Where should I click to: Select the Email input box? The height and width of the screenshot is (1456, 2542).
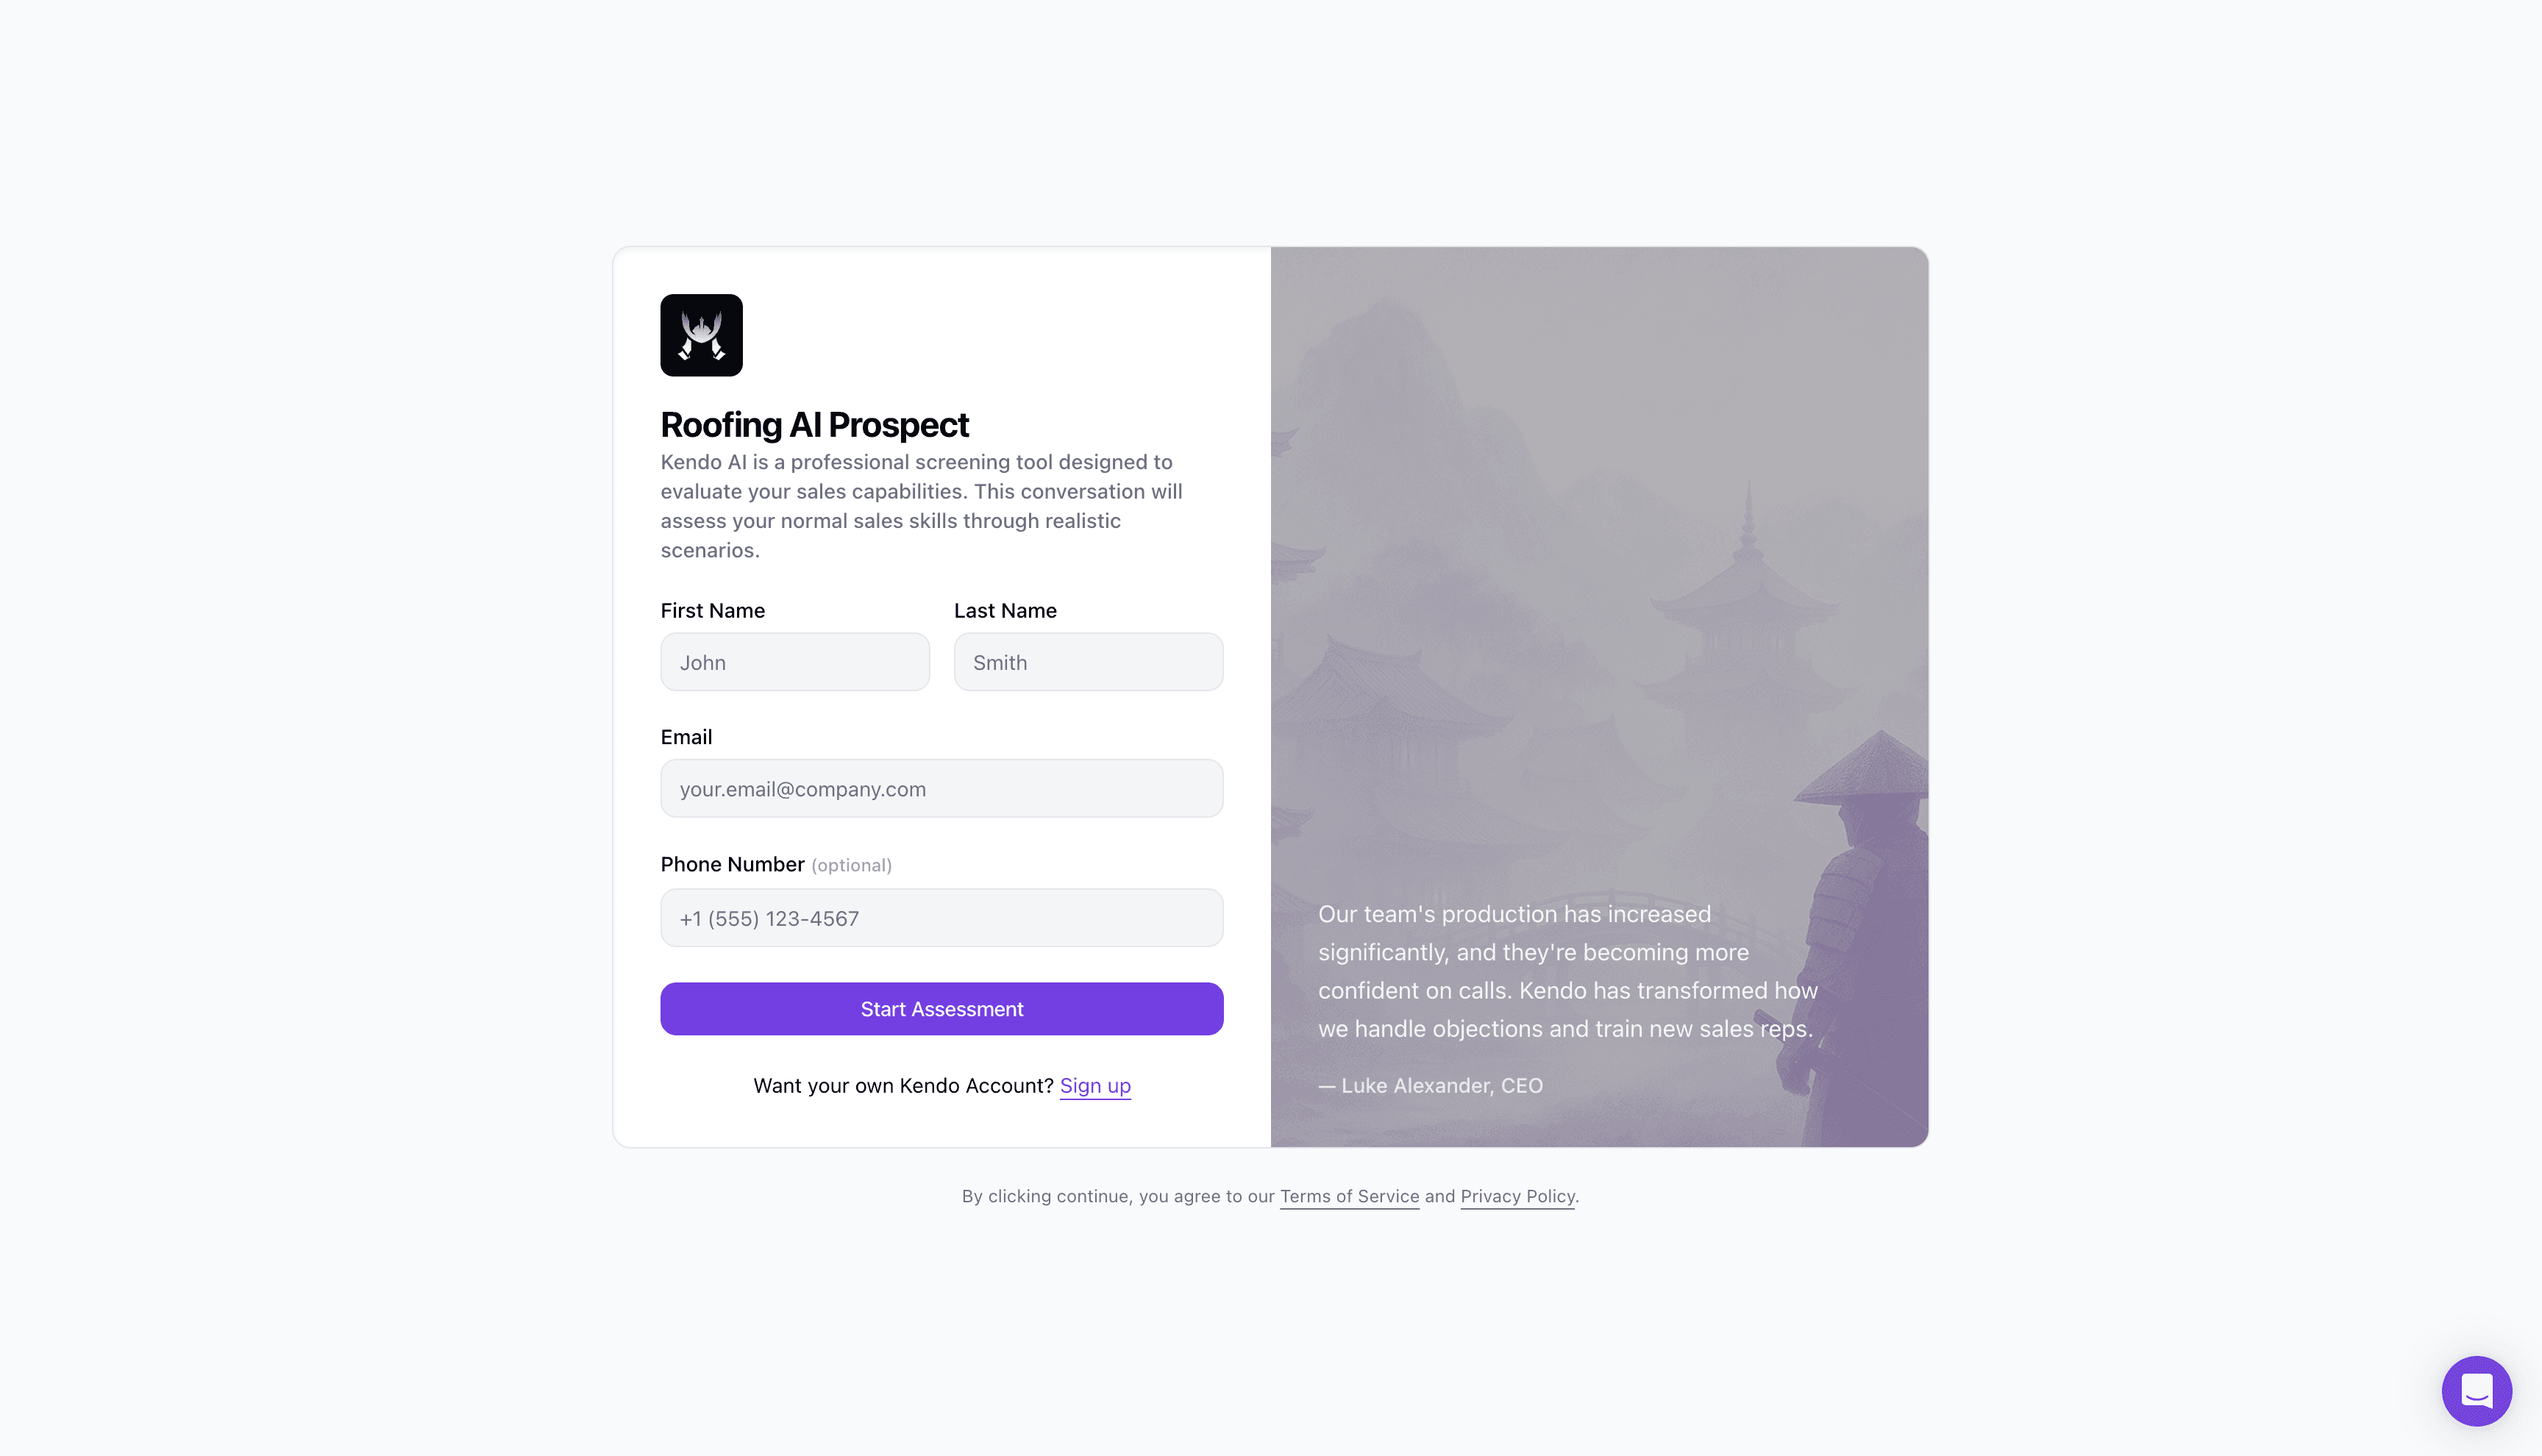942,788
